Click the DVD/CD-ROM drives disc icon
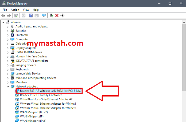The height and width of the screenshot is (122, 186). [x=12, y=52]
